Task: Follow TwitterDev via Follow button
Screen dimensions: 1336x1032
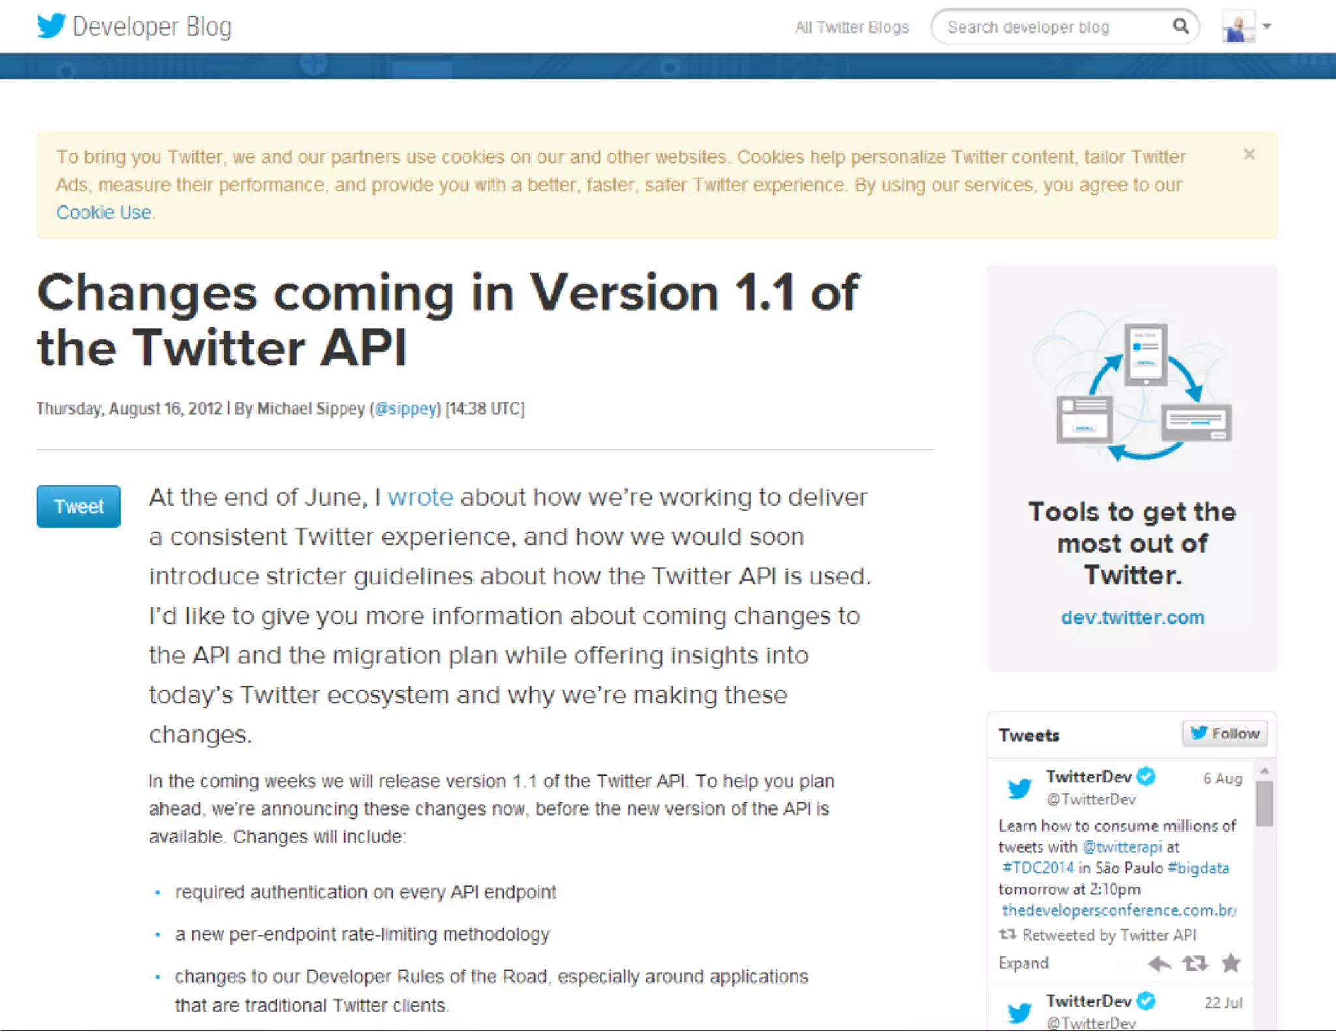Action: click(x=1225, y=733)
